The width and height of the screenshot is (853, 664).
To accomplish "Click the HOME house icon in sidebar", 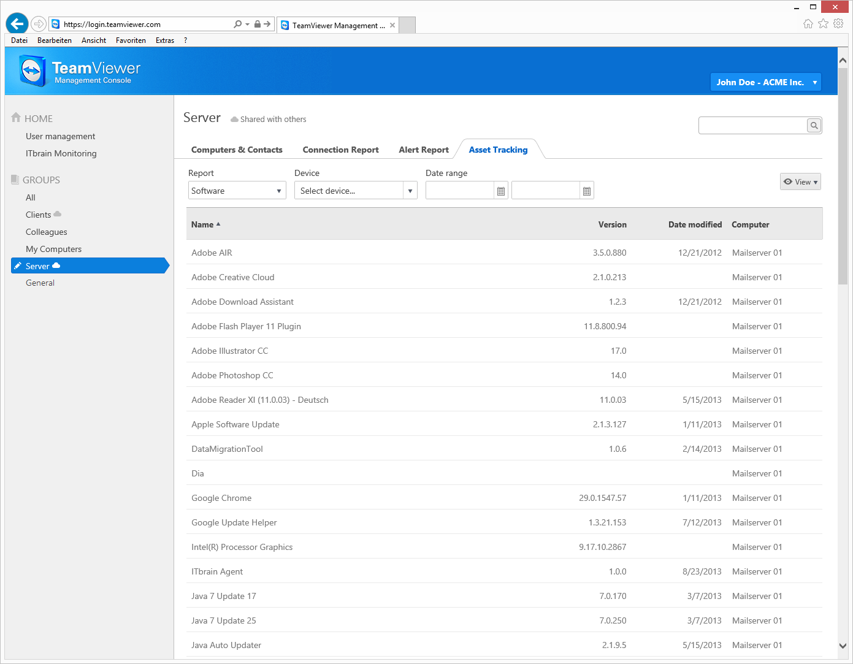I will point(16,117).
